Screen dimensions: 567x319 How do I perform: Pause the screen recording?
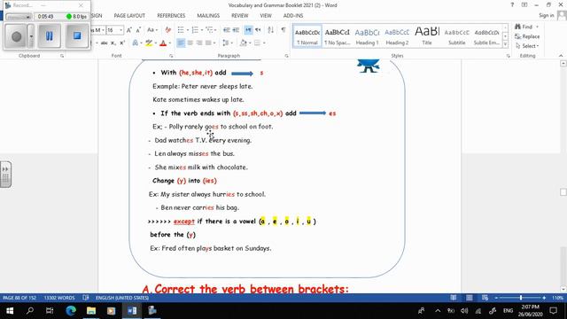(x=50, y=35)
